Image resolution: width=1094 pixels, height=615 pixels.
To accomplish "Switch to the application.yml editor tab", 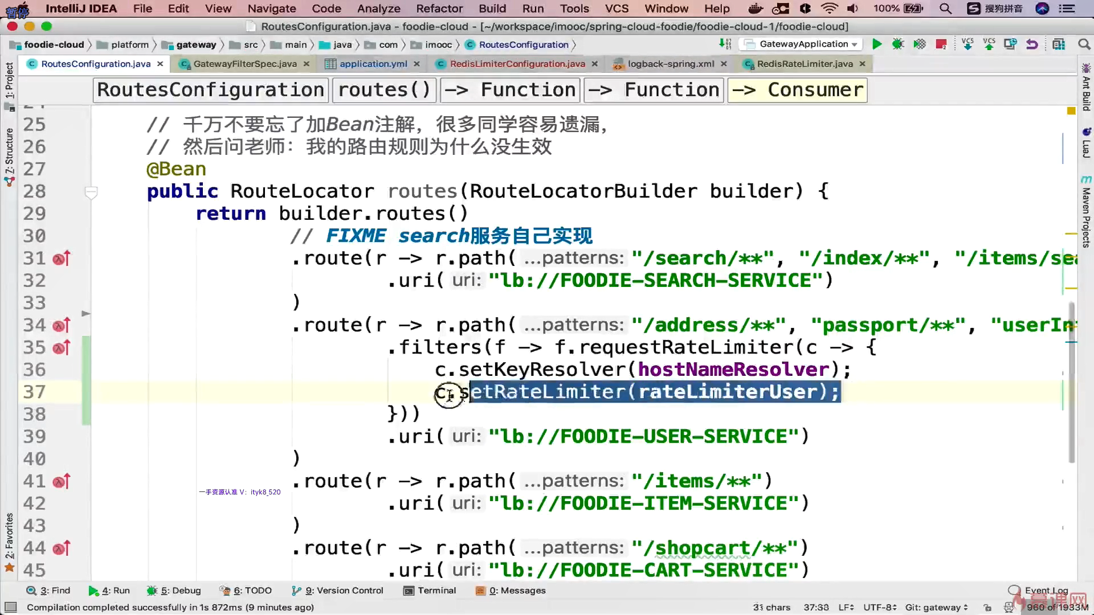I will click(373, 64).
